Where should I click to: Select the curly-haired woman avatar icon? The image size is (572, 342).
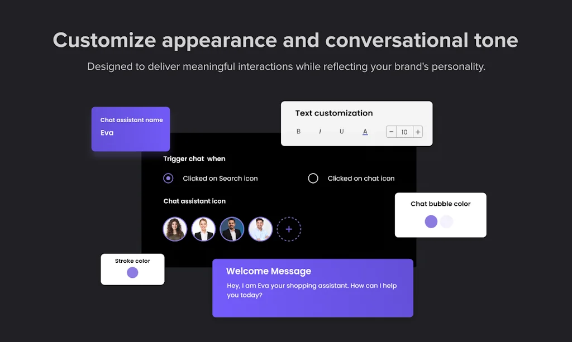(175, 229)
